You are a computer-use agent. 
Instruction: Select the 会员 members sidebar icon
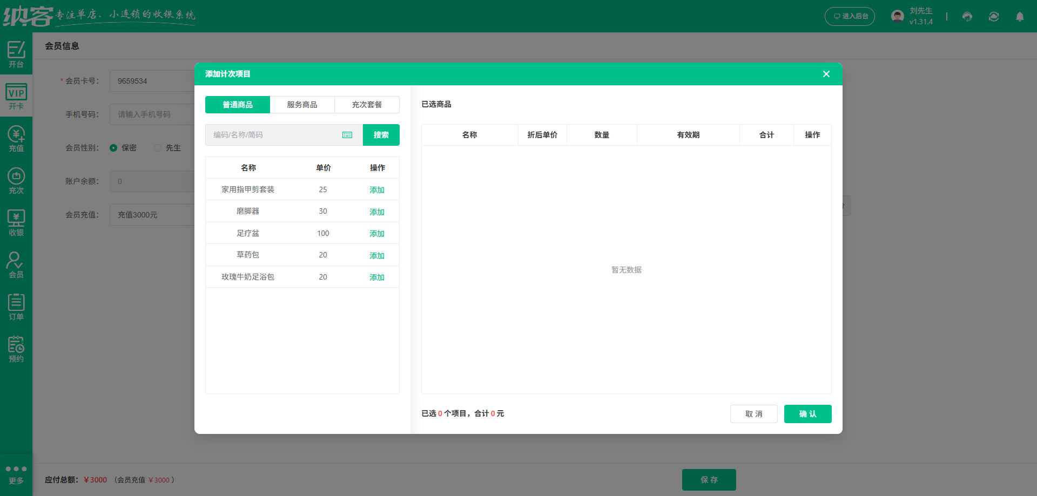(16, 264)
